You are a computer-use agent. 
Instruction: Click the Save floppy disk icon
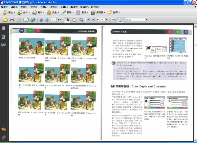tap(19, 20)
